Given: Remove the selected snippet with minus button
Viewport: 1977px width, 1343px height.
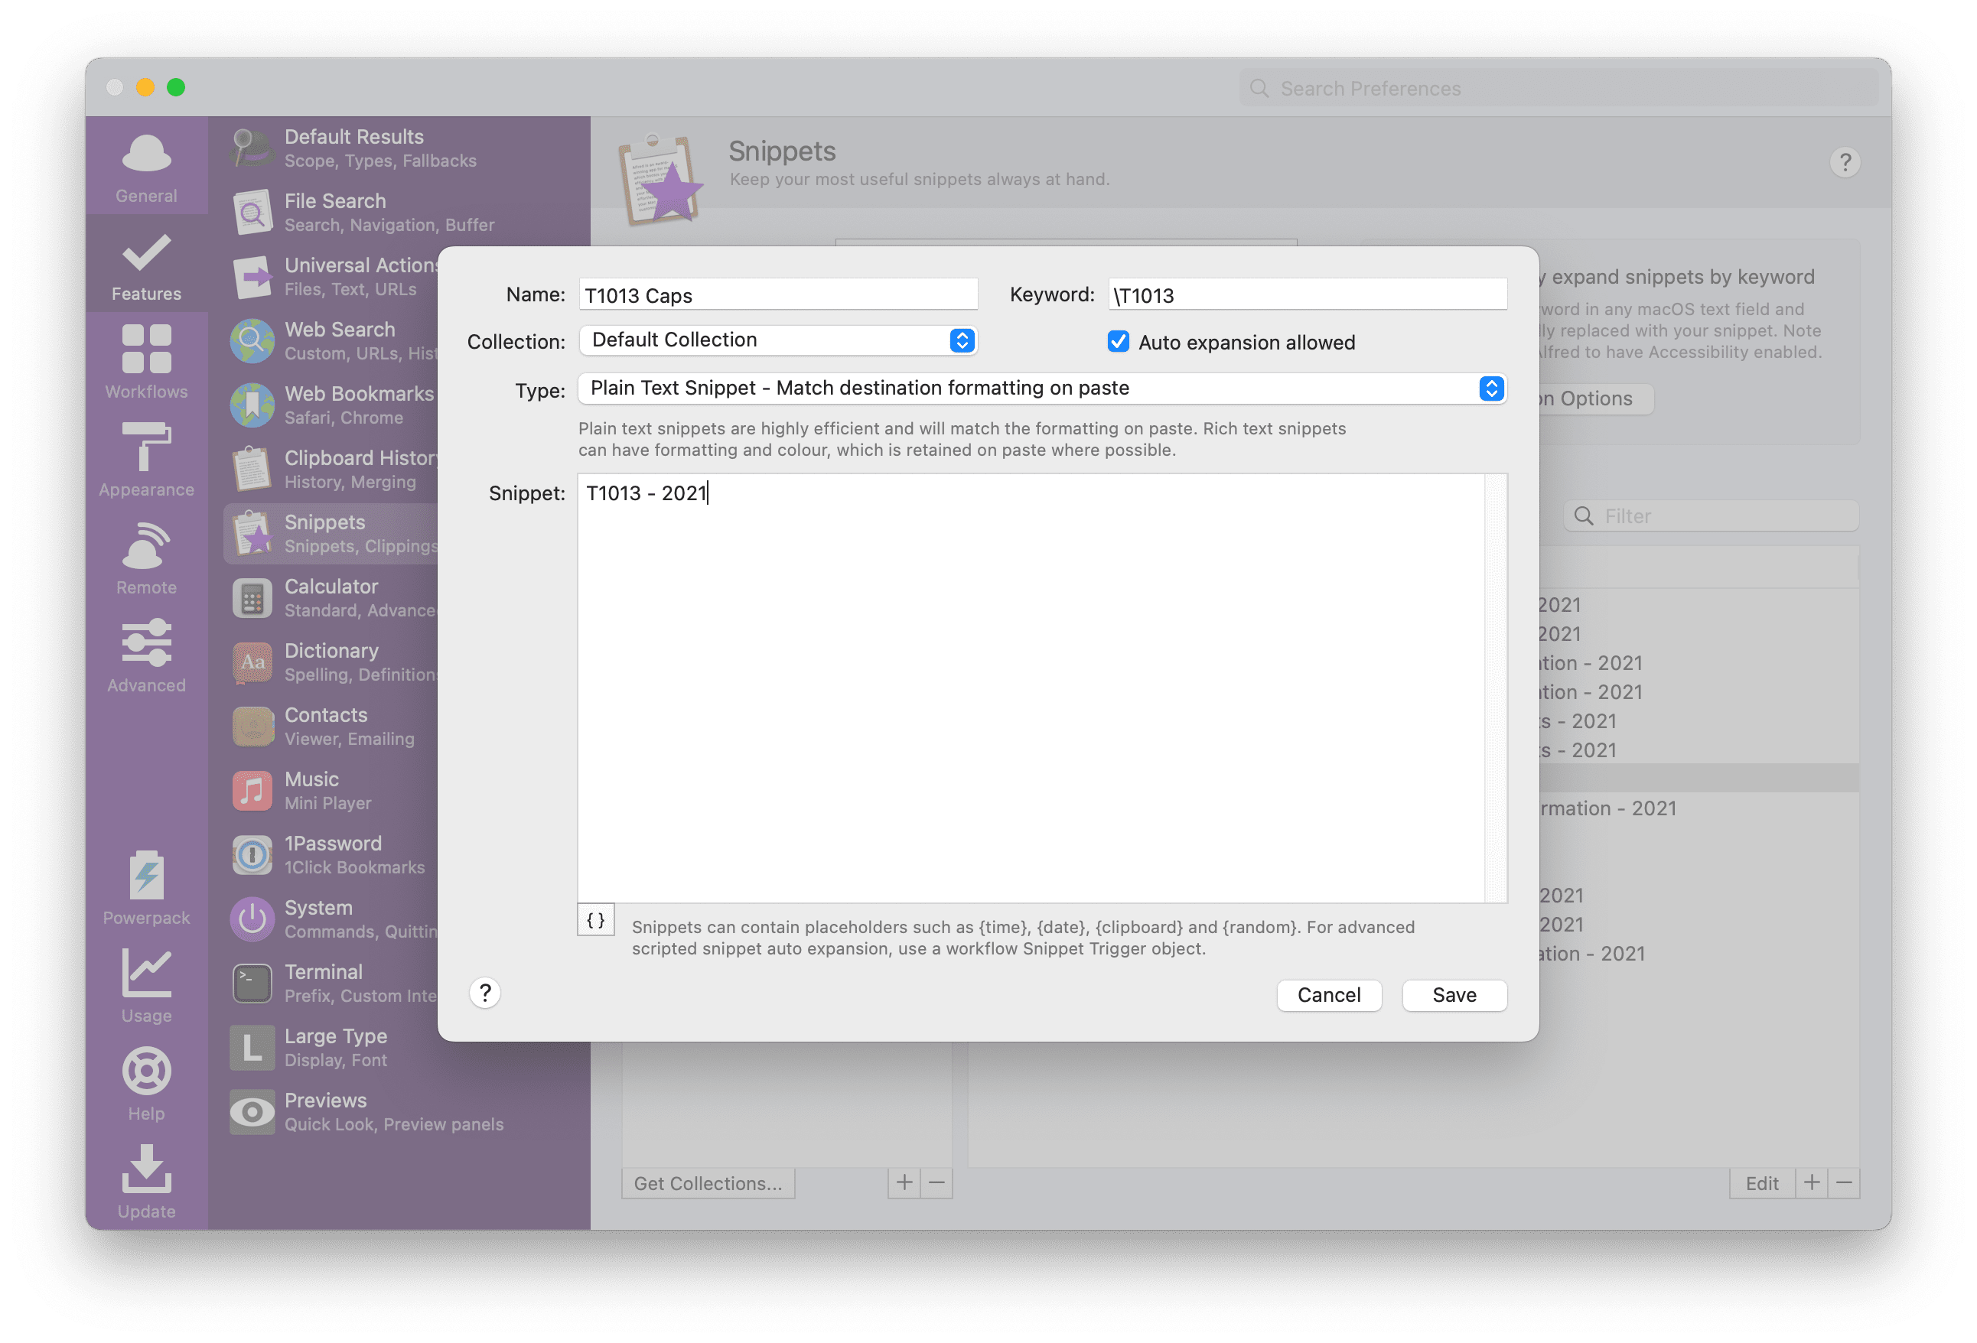Looking at the screenshot, I should tap(1845, 1183).
